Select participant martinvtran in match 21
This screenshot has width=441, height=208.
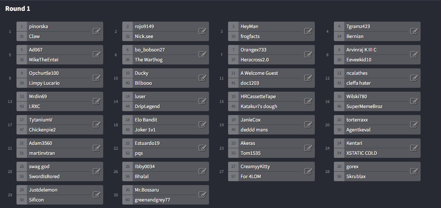pyautogui.click(x=42, y=153)
